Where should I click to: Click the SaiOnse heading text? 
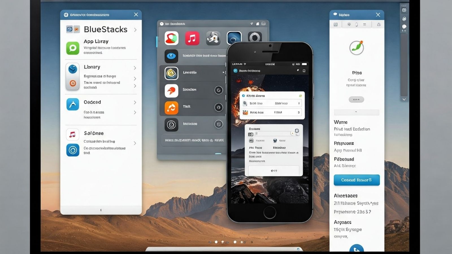point(94,133)
